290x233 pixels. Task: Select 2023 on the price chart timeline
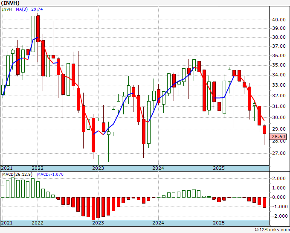pyautogui.click(x=98, y=168)
